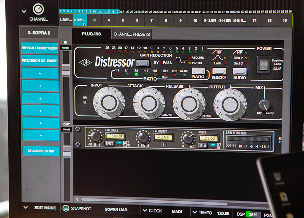Screen dimensions: 304x218
Task: Add plug-in in sixth slot
Action: [x=41, y=111]
